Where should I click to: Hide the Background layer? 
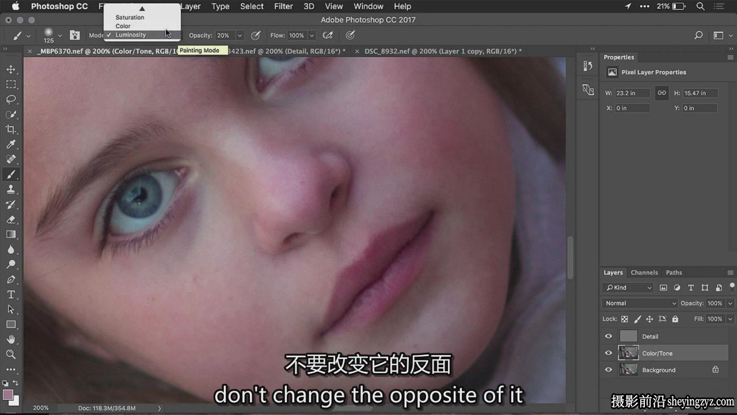[x=609, y=370]
